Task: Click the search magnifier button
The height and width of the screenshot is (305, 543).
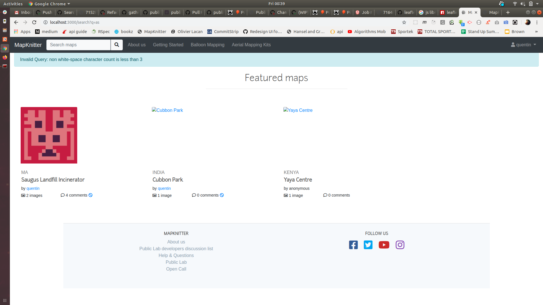Action: (117, 45)
